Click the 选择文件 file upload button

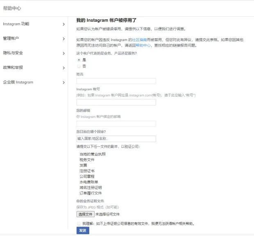click(x=85, y=214)
